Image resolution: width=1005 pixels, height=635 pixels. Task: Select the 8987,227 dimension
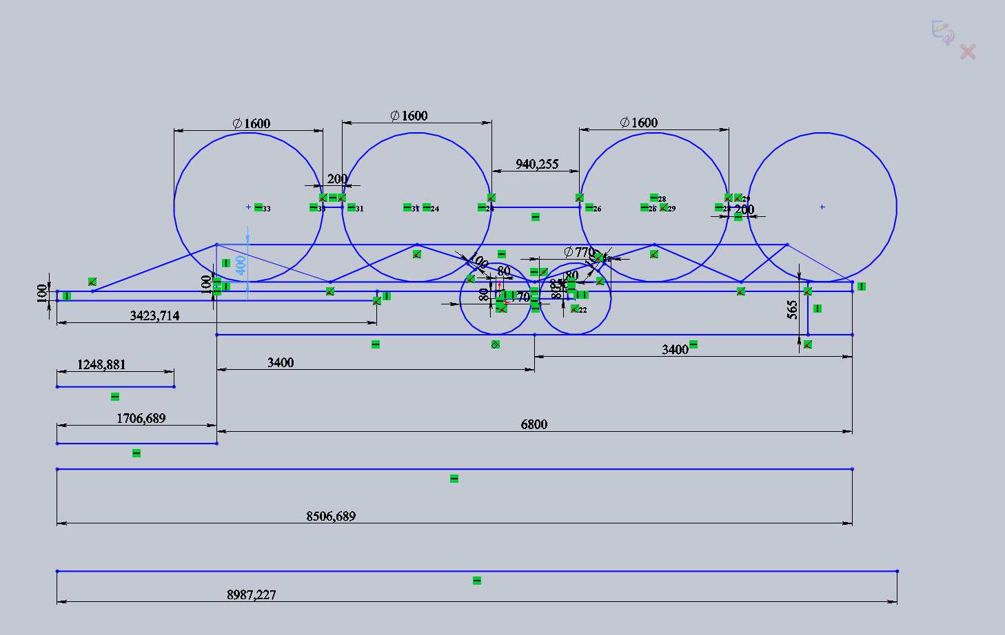[x=252, y=594]
